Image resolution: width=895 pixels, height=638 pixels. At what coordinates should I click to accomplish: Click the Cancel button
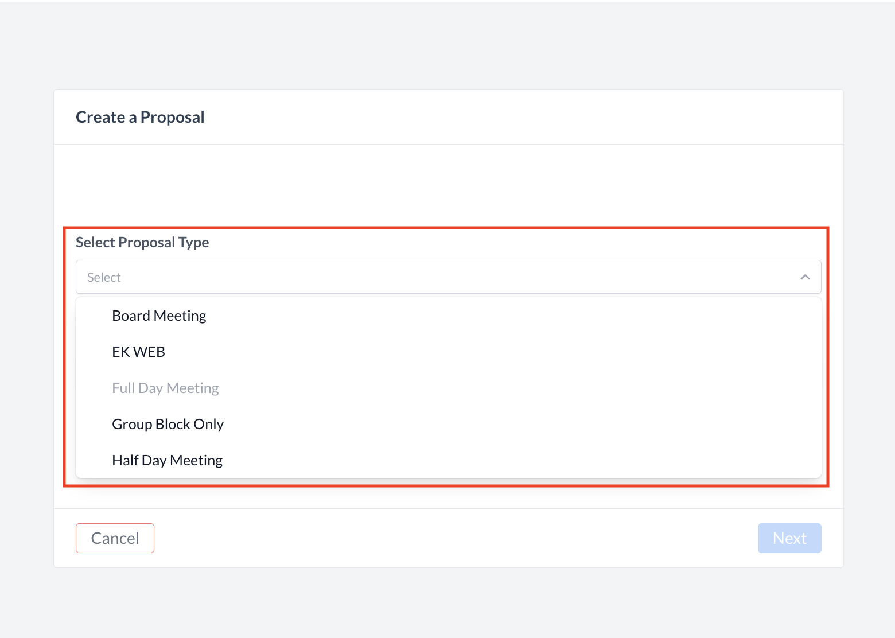point(115,538)
